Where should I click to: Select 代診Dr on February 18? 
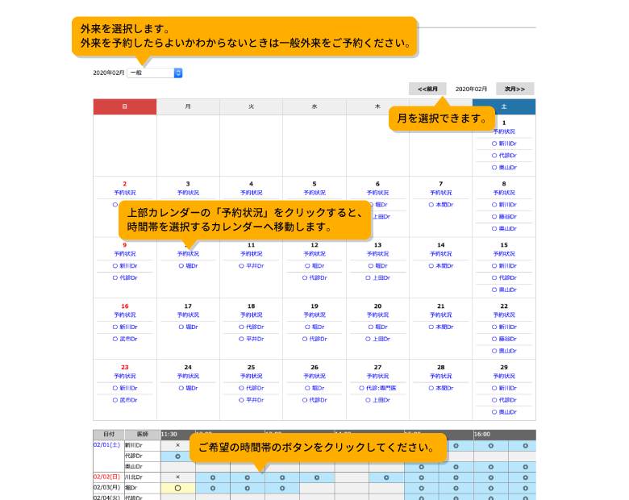click(251, 327)
